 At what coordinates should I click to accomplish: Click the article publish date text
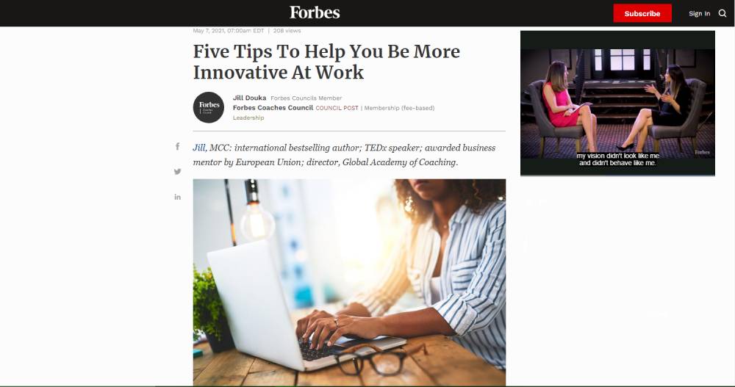click(229, 31)
